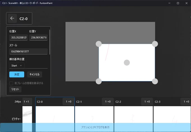Grab the bottom-right corner handle of the frame
Viewport: 191px width, 132px height.
tap(155, 81)
